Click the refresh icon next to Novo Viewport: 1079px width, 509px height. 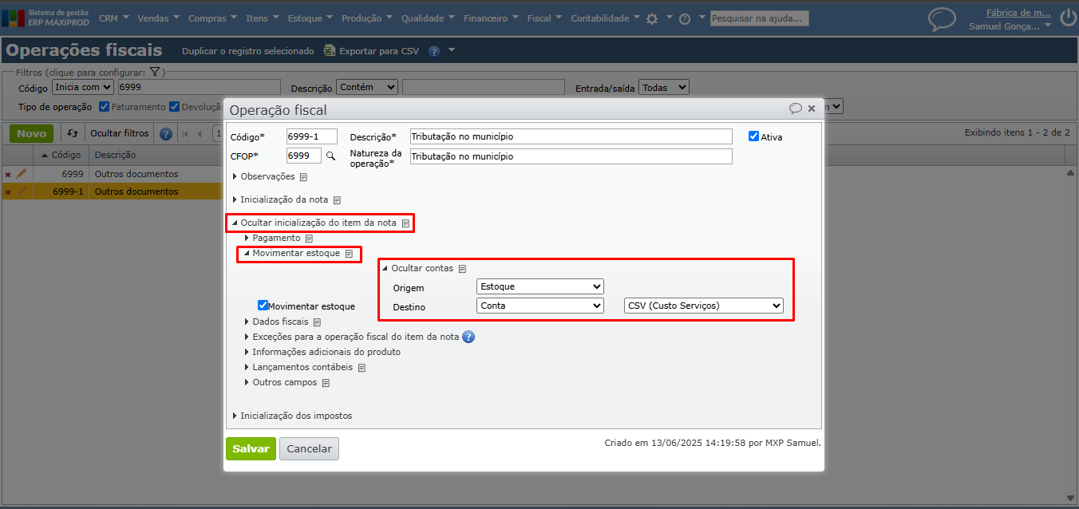[x=73, y=134]
